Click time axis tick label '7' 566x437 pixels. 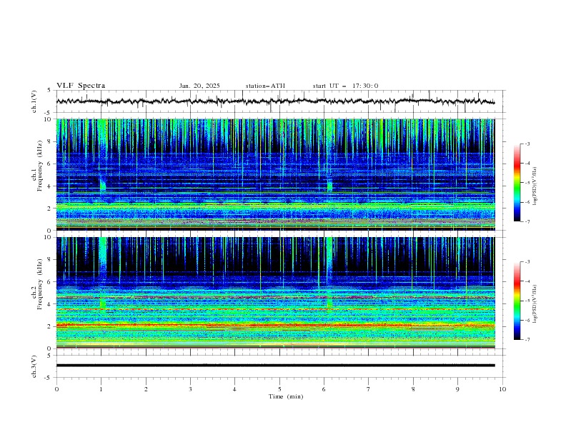[x=369, y=389]
